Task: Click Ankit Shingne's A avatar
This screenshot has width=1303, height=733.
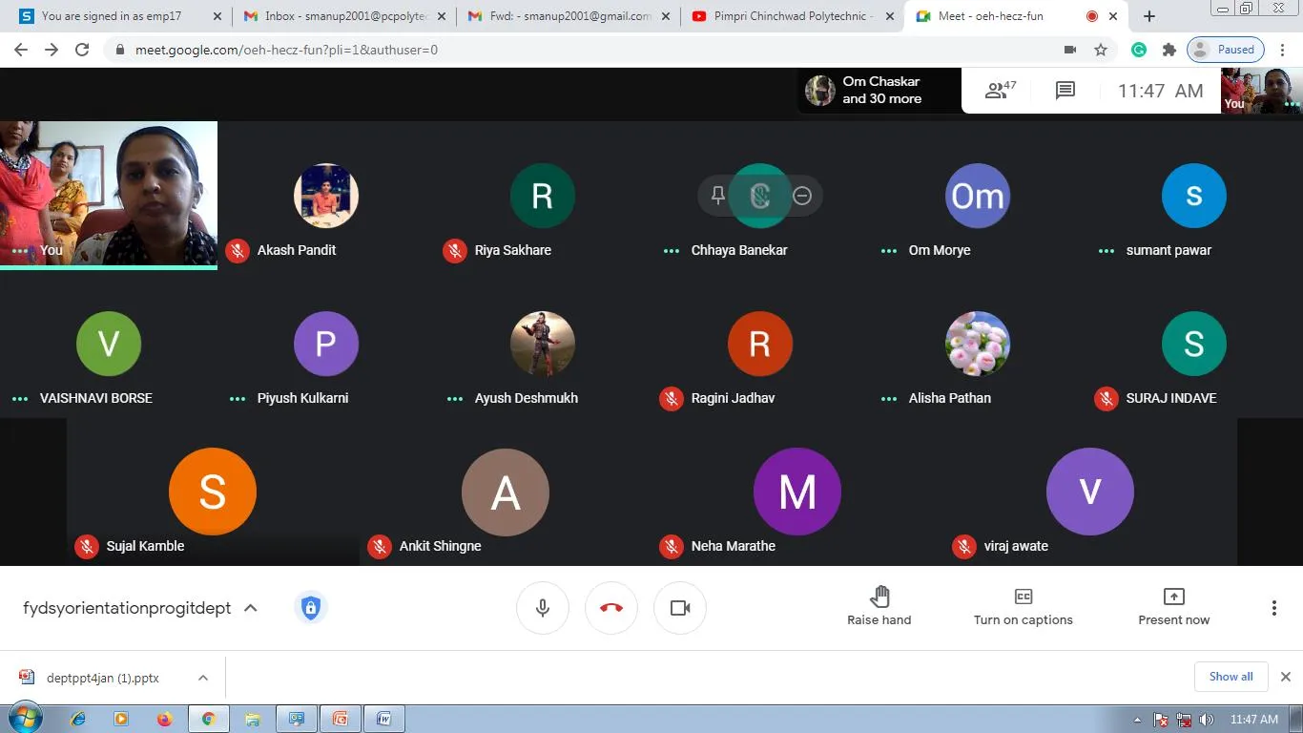Action: pos(506,492)
